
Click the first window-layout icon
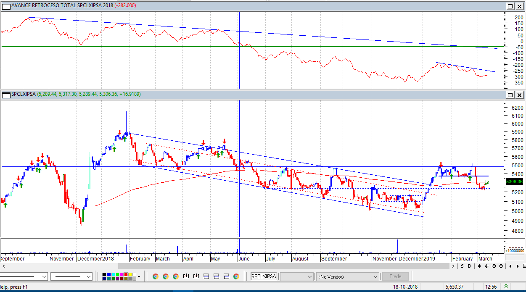click(x=206, y=276)
